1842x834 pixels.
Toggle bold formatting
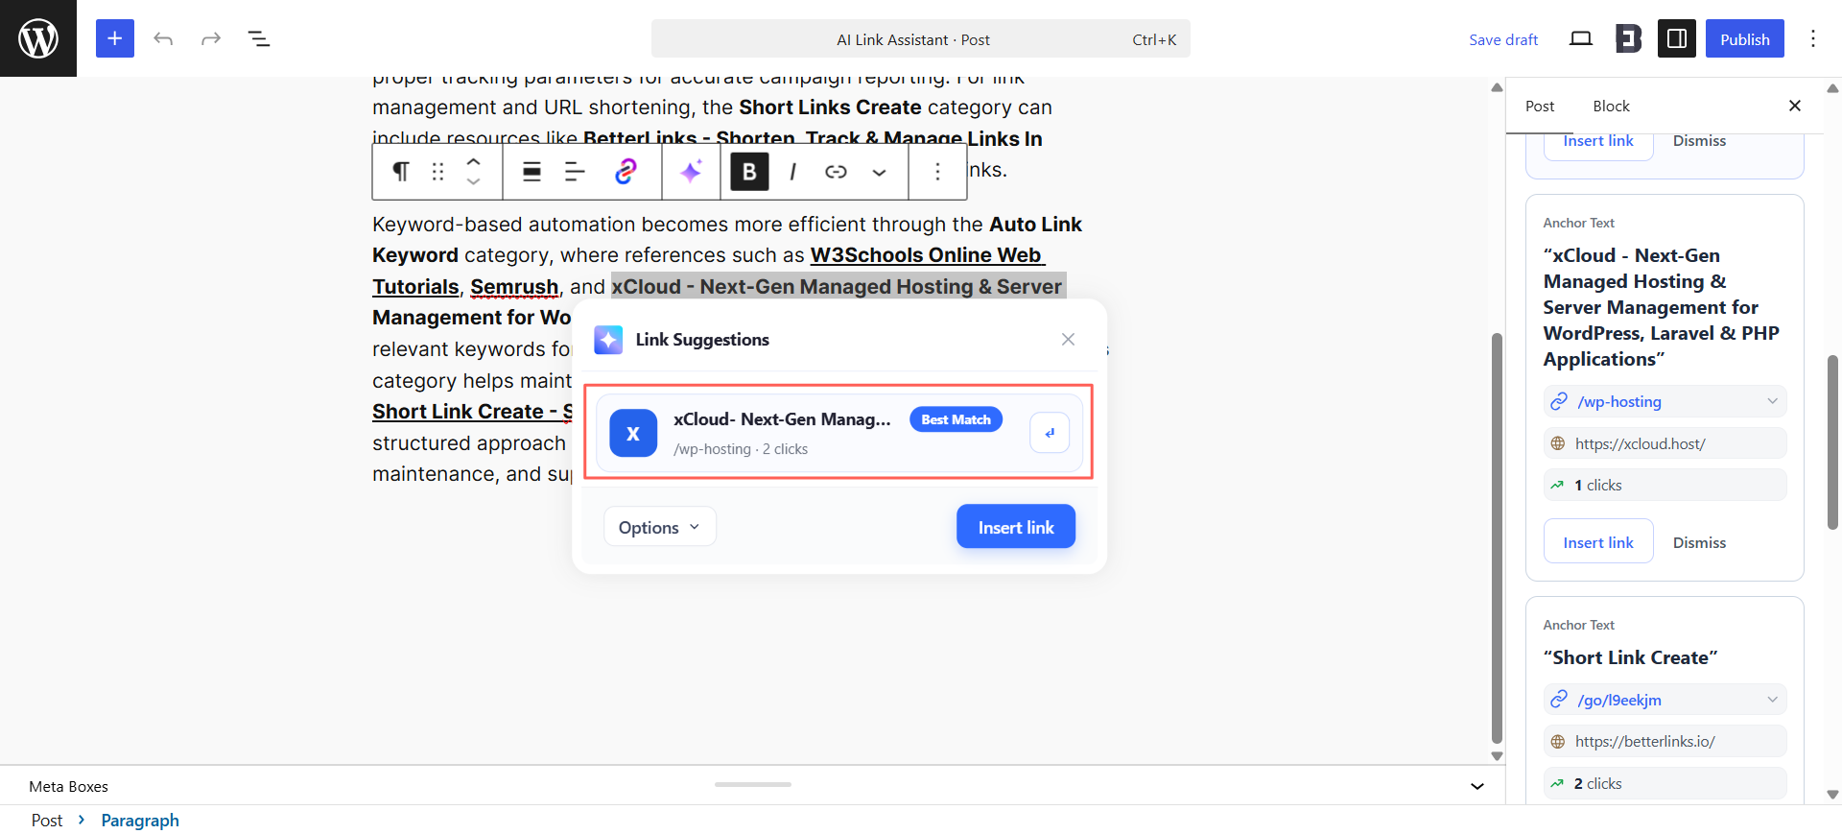pos(749,172)
